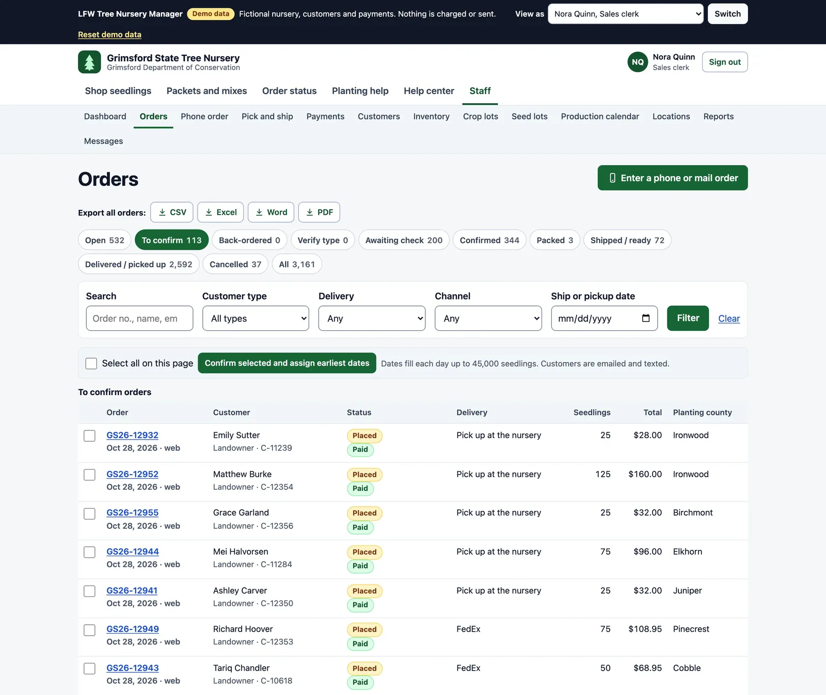Click the Switch button
Viewport: 826px width, 695px height.
(727, 14)
